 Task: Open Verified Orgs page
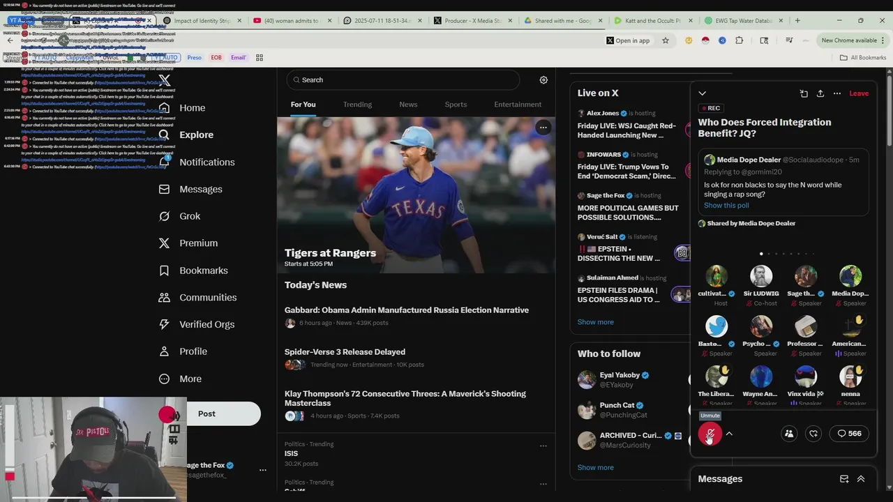pos(197,324)
